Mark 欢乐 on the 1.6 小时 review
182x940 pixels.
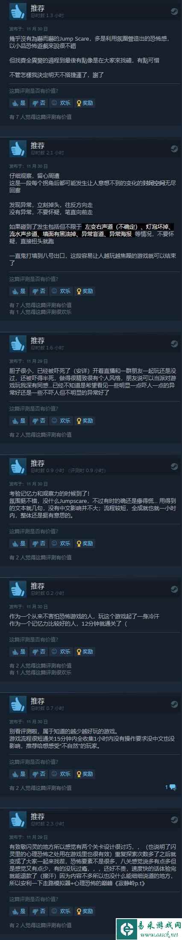pyautogui.click(x=61, y=421)
